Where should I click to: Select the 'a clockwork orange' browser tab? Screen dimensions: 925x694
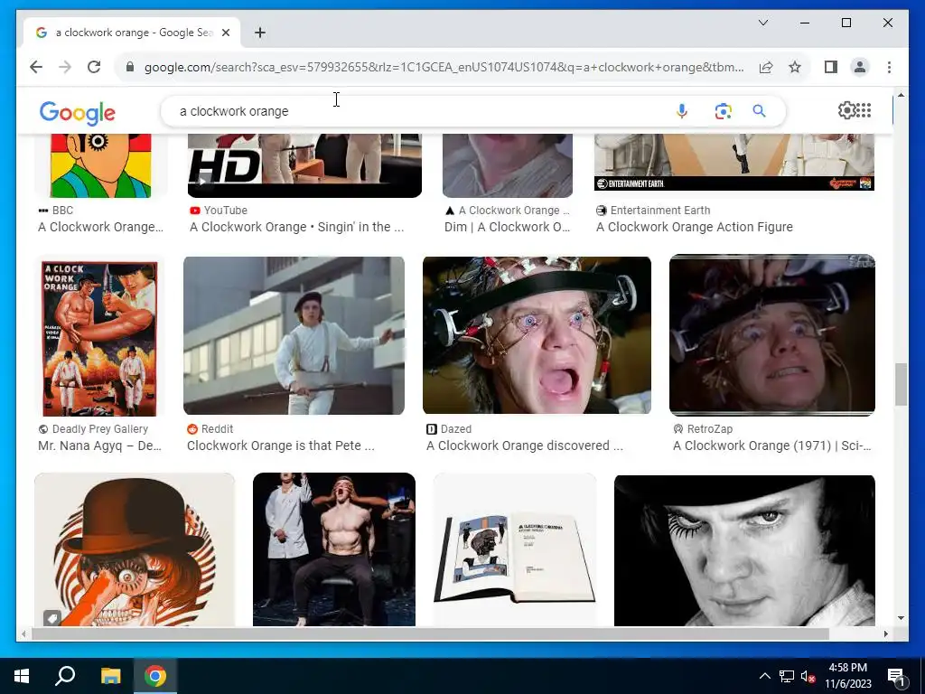132,33
